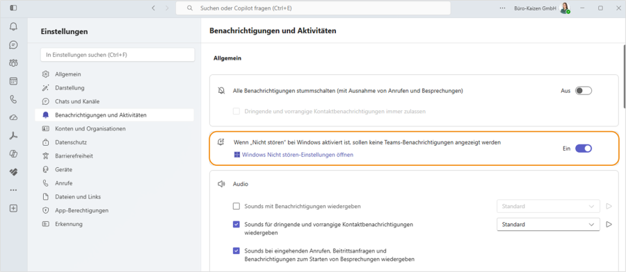Screen dimensions: 626x272
Task: Open Konten und Organisationen settings
Action: click(114, 128)
